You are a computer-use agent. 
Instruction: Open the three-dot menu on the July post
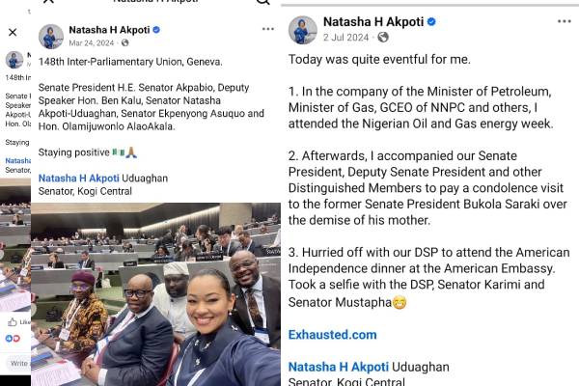(x=563, y=20)
